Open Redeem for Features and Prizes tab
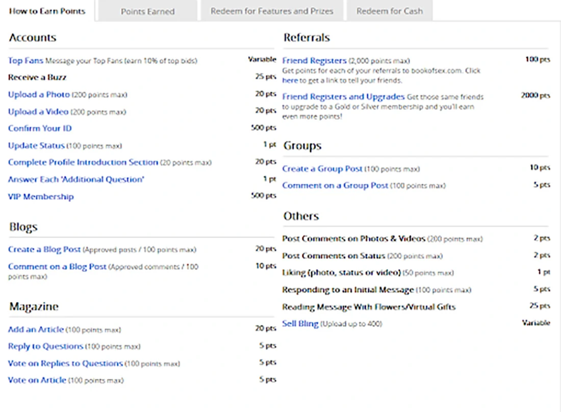 click(272, 11)
